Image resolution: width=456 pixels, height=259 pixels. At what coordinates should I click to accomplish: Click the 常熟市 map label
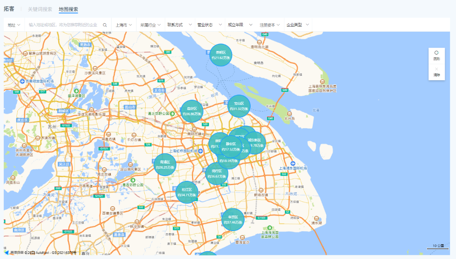[85, 45]
